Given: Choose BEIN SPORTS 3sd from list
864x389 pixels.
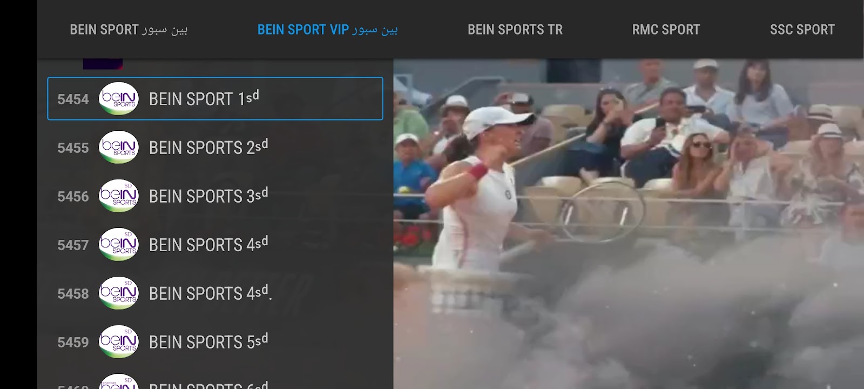Looking at the screenshot, I should click(215, 196).
